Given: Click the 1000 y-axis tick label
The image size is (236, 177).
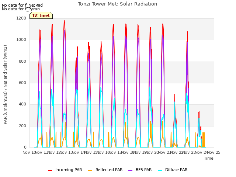Looking at the screenshot, I should (21, 40).
